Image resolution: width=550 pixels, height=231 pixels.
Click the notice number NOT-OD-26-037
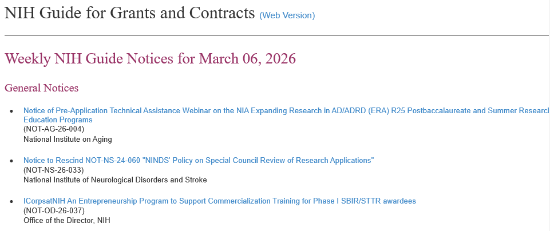click(x=54, y=210)
